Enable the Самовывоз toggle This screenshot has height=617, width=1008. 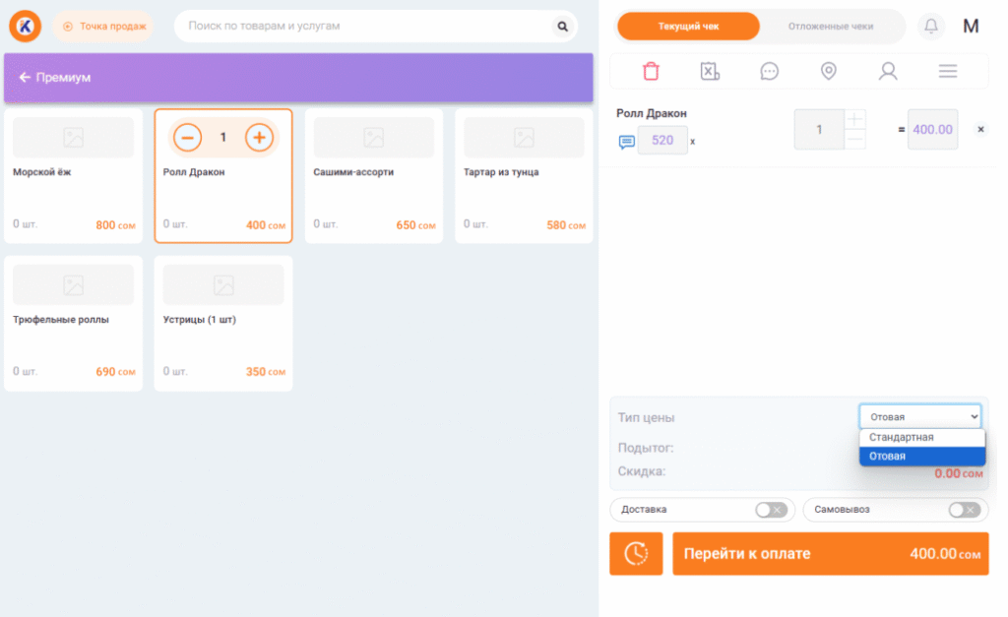pyautogui.click(x=963, y=510)
